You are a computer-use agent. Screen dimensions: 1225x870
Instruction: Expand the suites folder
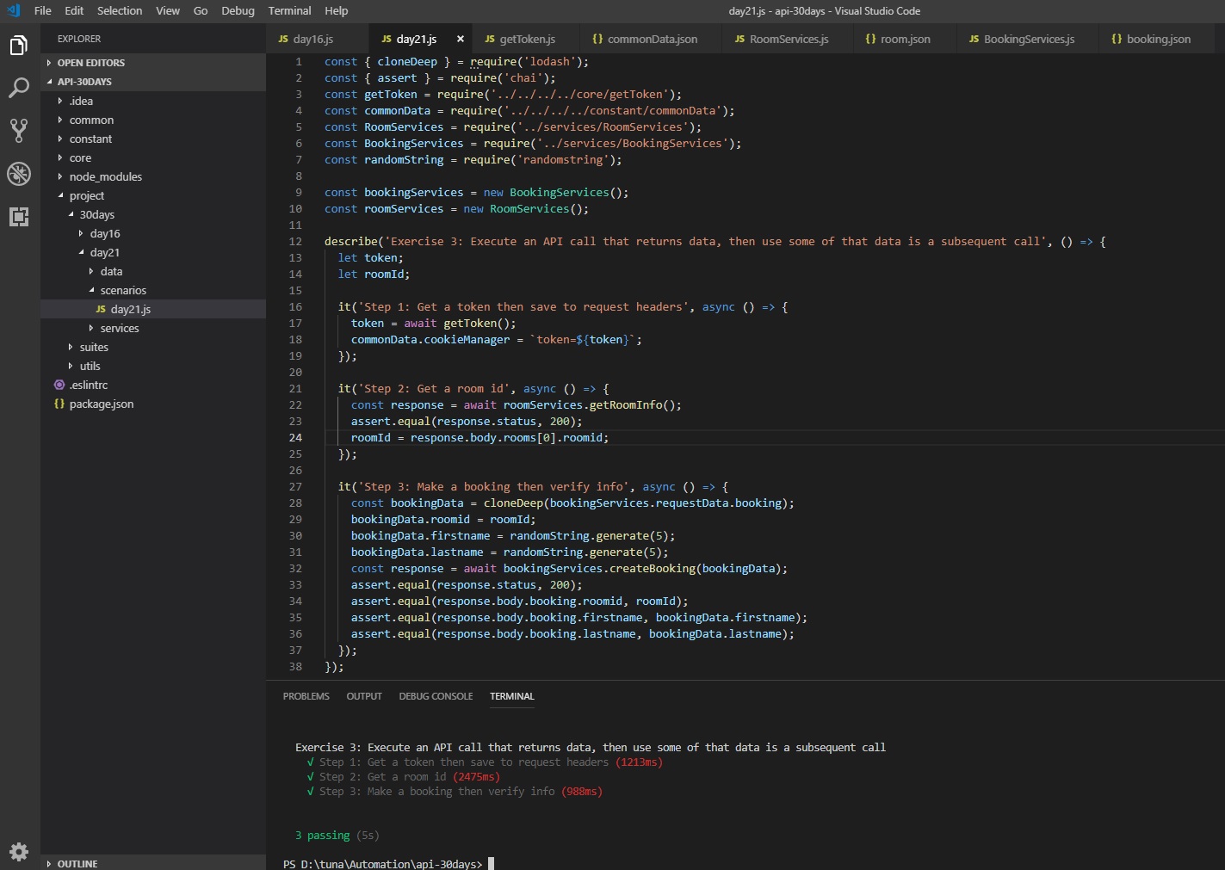click(153, 347)
